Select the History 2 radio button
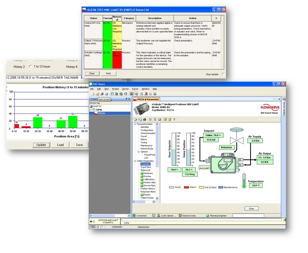308x253 pixels. (30, 67)
